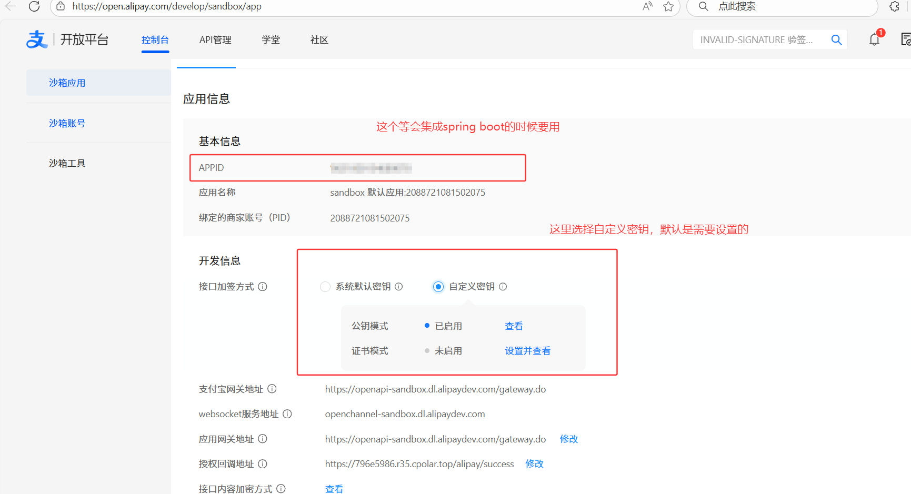
Task: Click the Alipay logo icon
Action: [37, 39]
